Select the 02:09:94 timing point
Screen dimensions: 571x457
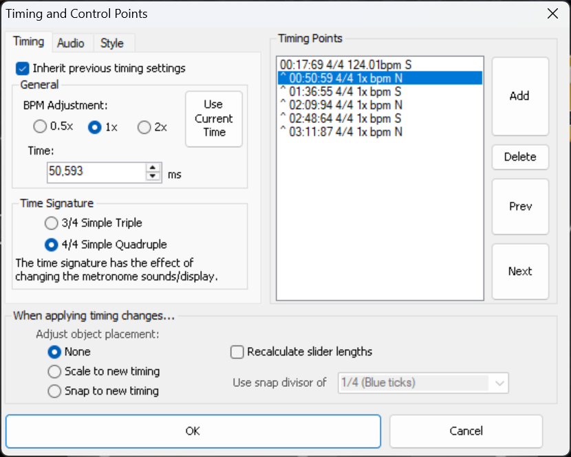pyautogui.click(x=341, y=105)
